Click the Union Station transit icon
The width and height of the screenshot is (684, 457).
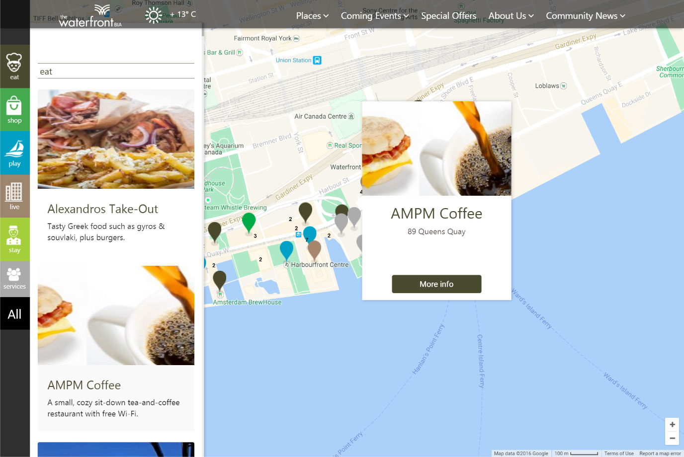[x=317, y=60]
